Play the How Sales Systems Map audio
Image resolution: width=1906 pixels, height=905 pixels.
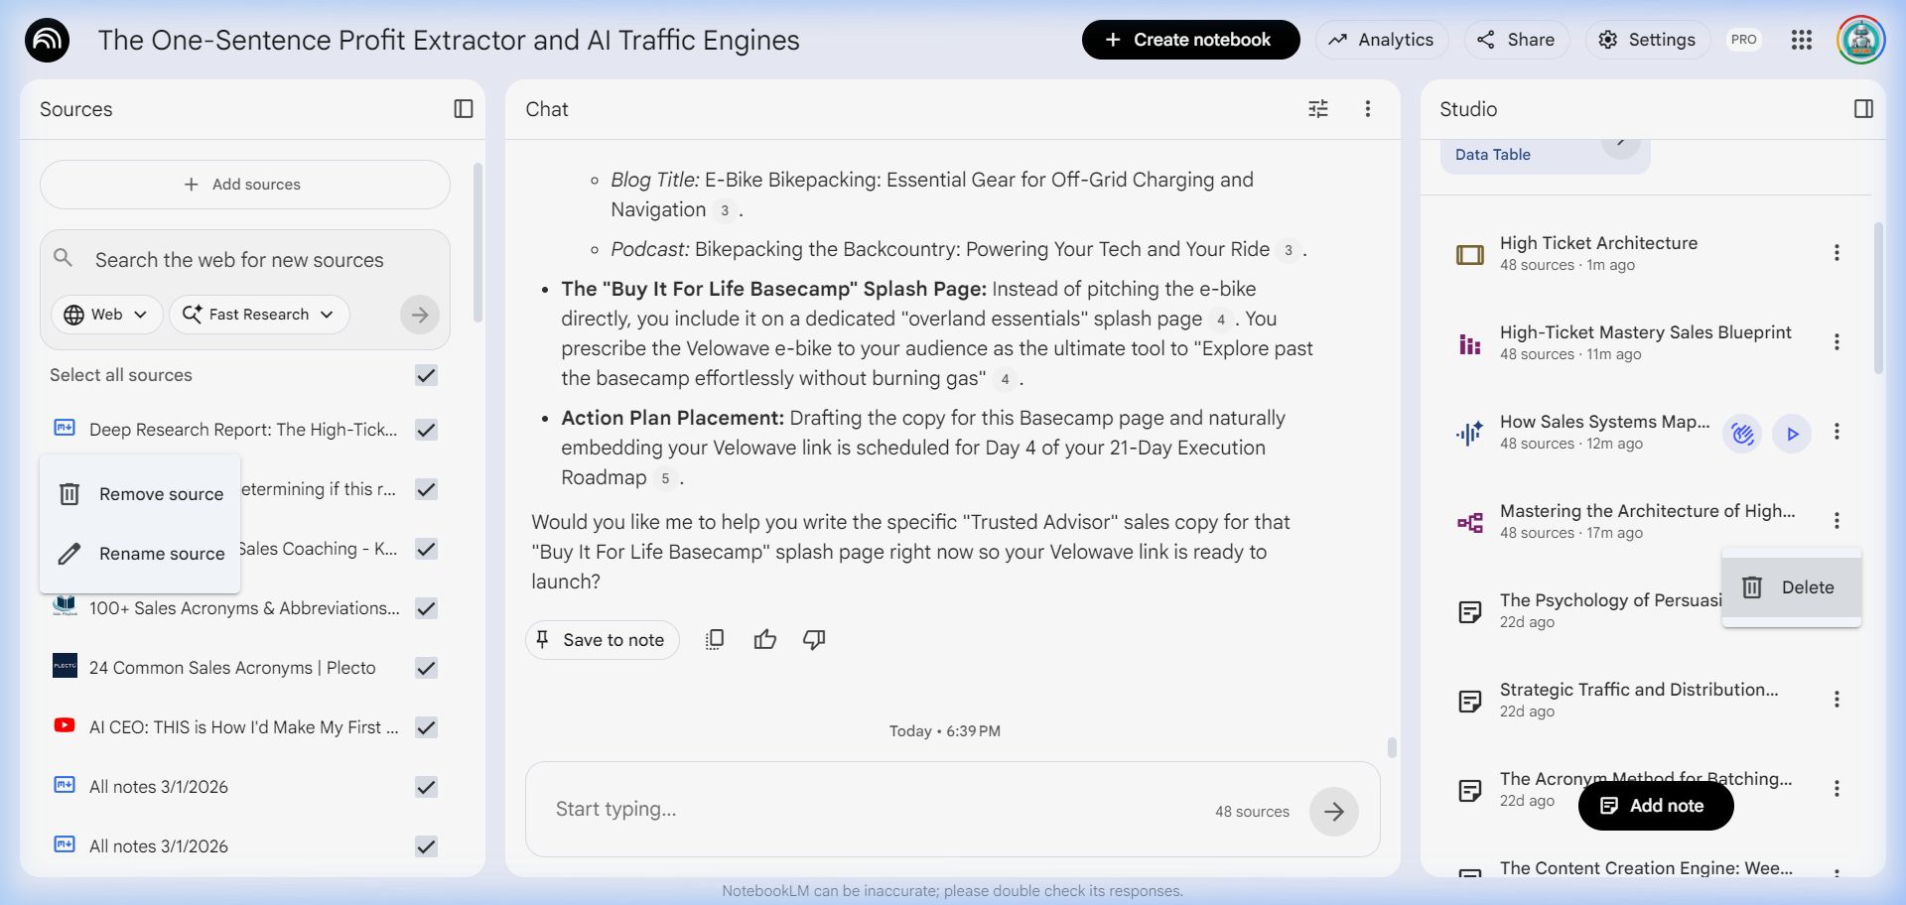coord(1791,434)
